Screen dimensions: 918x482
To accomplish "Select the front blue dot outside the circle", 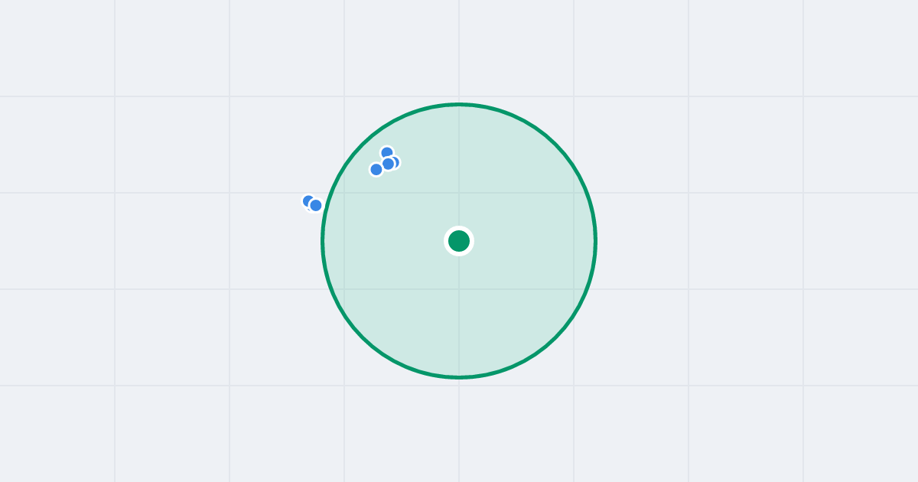I will [x=315, y=205].
